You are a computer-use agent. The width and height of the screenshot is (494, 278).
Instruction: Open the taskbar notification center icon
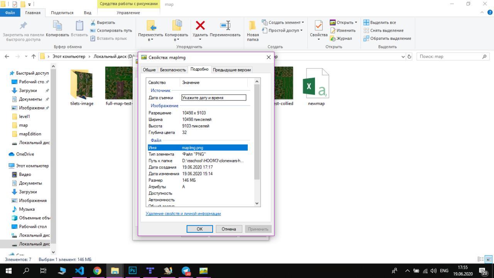pyautogui.click(x=483, y=271)
